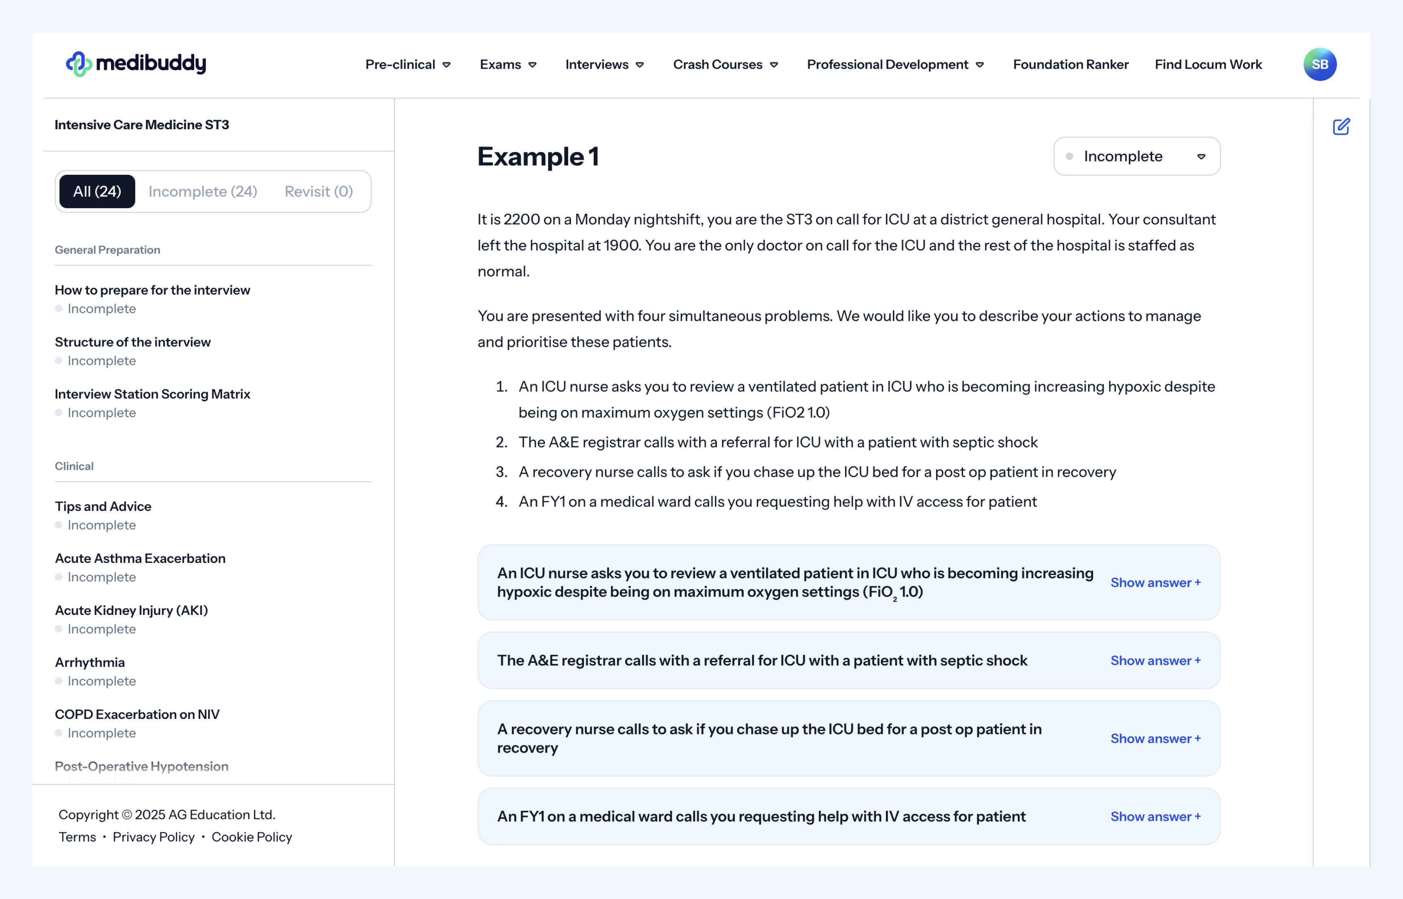Show answer for septic shock referral
Image resolution: width=1403 pixels, height=899 pixels.
tap(1155, 660)
